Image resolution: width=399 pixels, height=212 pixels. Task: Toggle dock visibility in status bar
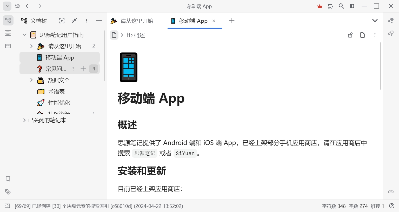point(7,206)
